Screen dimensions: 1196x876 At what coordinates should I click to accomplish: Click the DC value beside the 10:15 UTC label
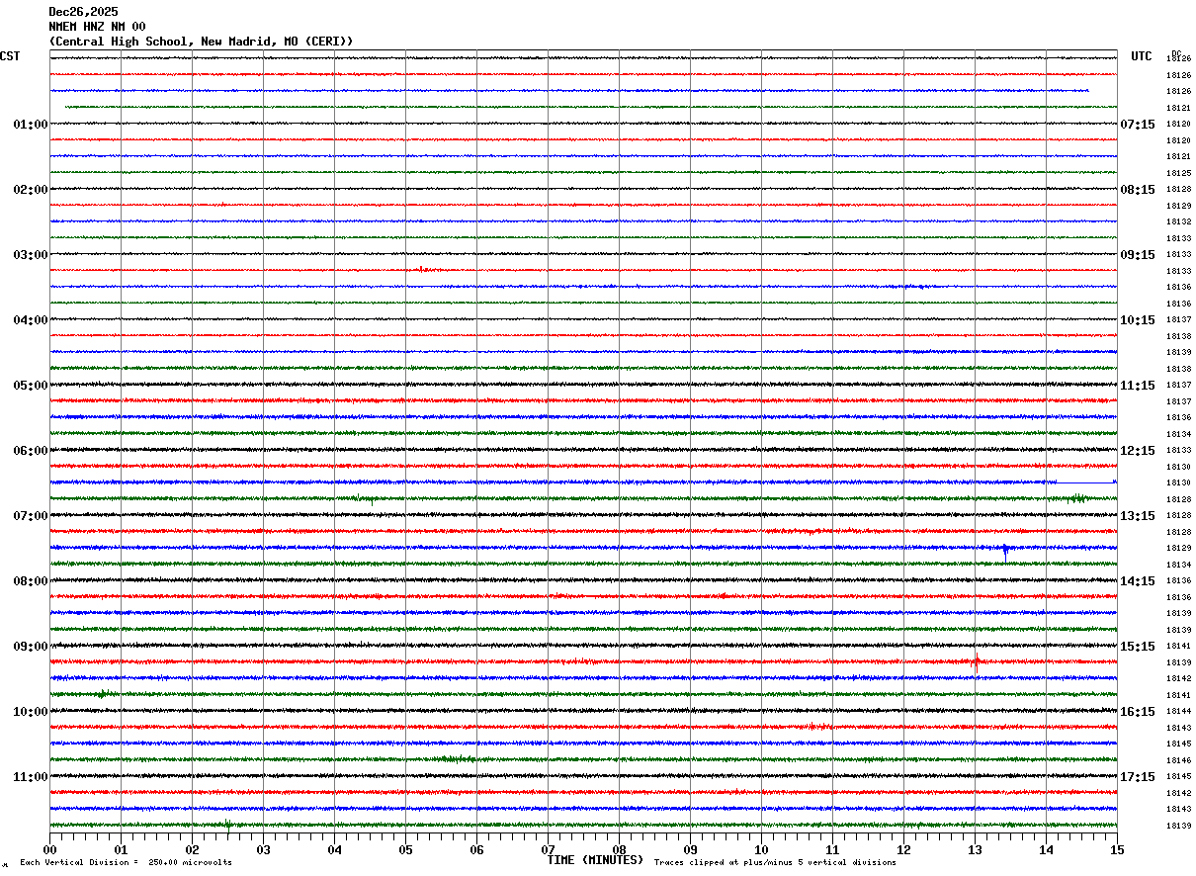tap(1178, 320)
